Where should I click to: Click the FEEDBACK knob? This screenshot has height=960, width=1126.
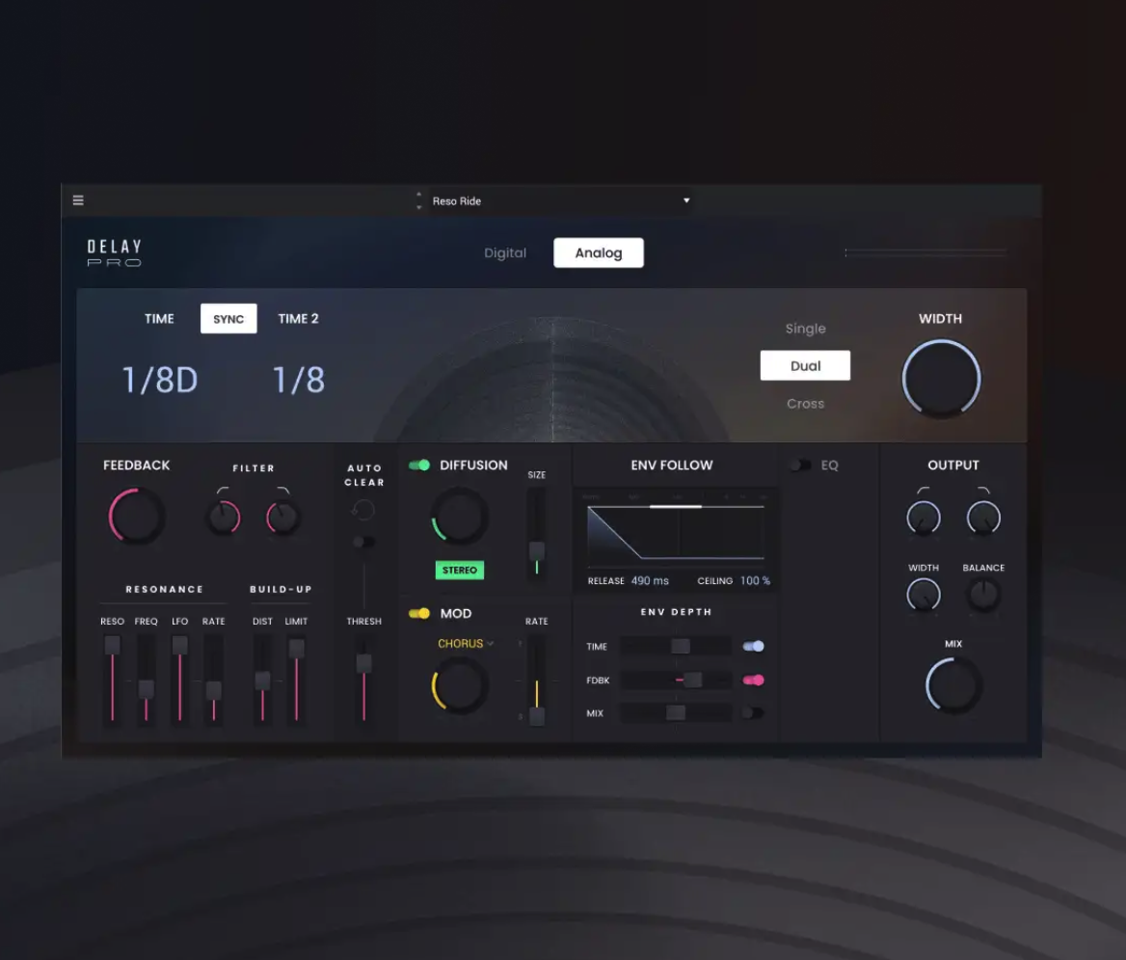pyautogui.click(x=136, y=517)
